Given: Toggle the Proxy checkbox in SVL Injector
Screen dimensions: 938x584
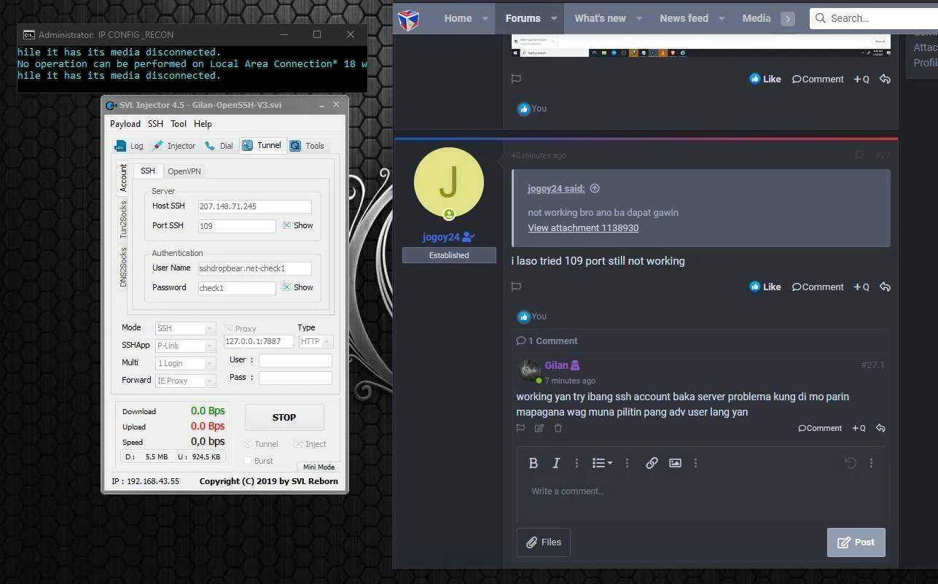Looking at the screenshot, I should [x=229, y=329].
